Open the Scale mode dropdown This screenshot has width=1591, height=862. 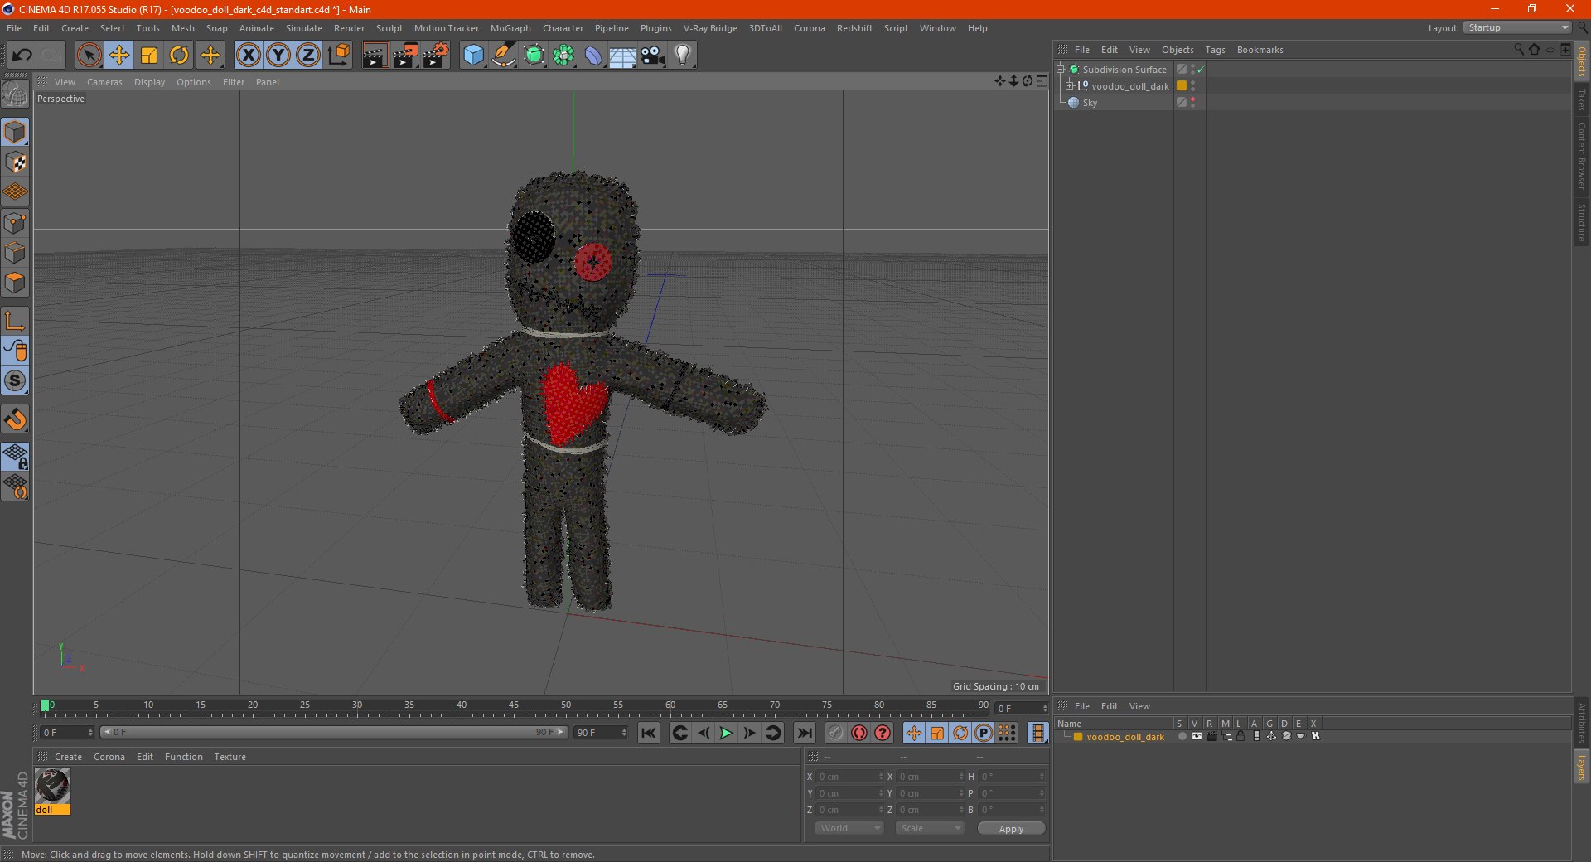pos(930,828)
